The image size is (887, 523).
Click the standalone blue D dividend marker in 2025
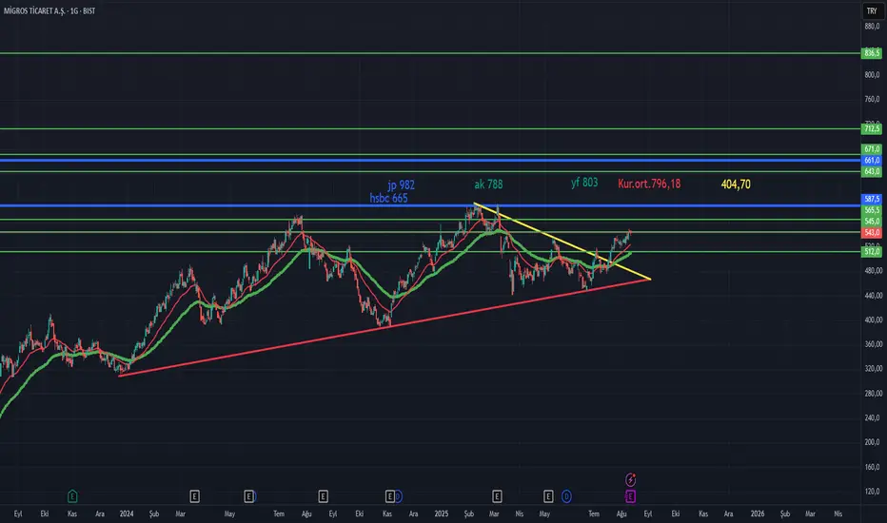pos(566,496)
